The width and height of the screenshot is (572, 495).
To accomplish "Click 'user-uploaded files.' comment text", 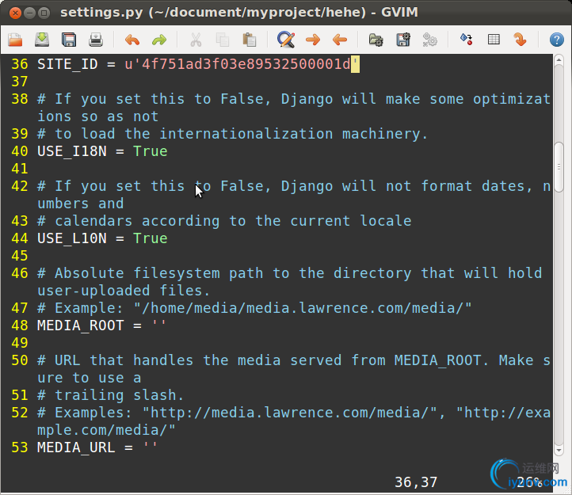I will click(124, 291).
